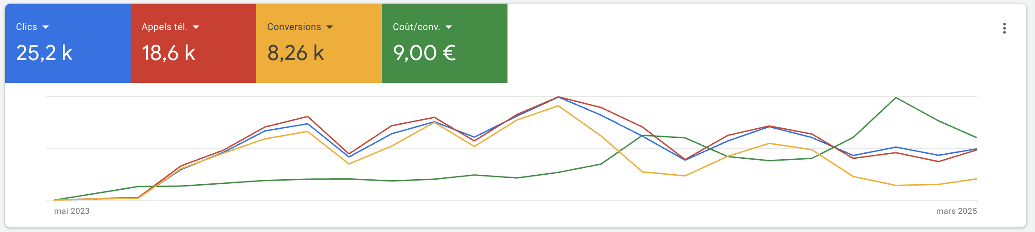Click the 25,2 k clicks value
This screenshot has height=232, width=1035.
point(44,53)
